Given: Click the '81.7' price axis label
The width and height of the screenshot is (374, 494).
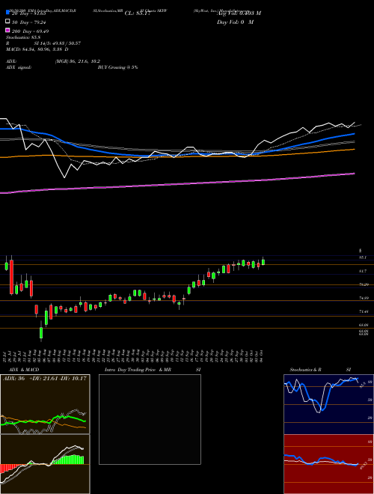Looking at the screenshot, I should (363, 271).
